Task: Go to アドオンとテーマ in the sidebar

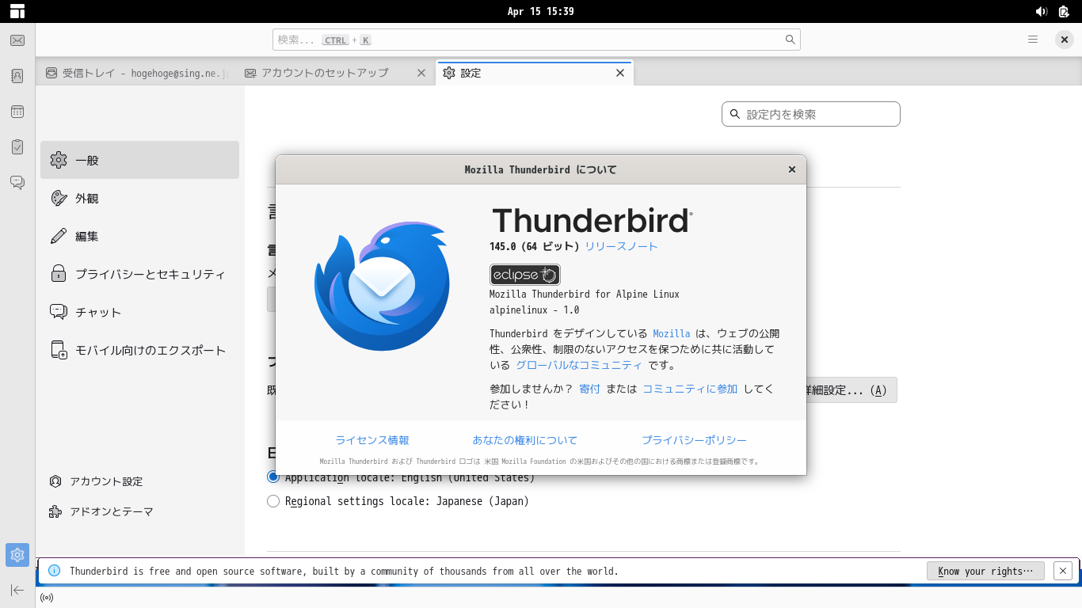Action: [101, 511]
